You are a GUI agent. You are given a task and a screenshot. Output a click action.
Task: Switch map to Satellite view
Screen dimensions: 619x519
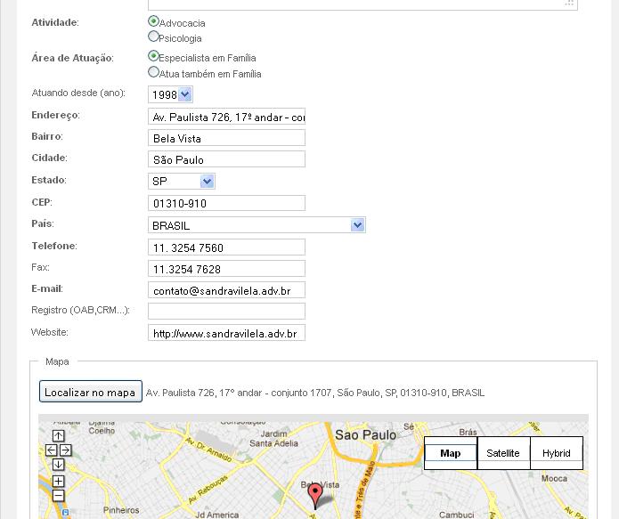pos(503,453)
